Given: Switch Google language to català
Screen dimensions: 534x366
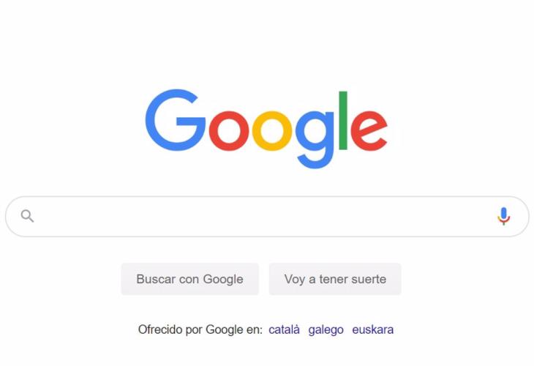Looking at the screenshot, I should [x=284, y=329].
